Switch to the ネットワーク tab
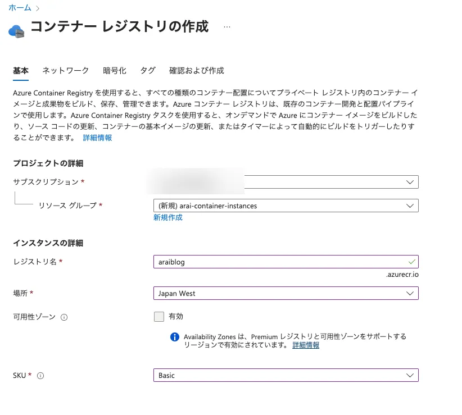The height and width of the screenshot is (415, 462). click(x=65, y=71)
